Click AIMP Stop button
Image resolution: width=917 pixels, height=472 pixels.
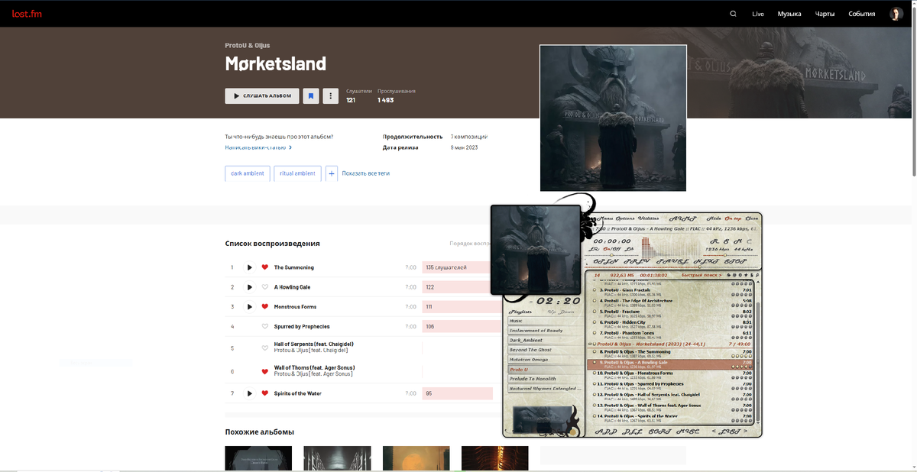pyautogui.click(x=735, y=261)
